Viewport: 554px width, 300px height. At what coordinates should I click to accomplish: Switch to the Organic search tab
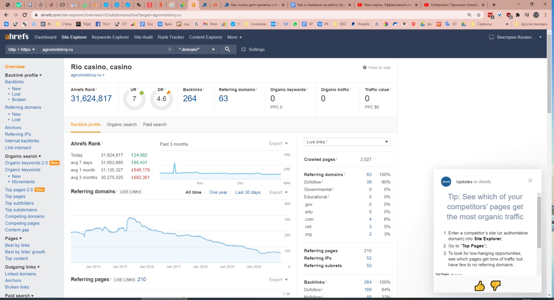pyautogui.click(x=122, y=124)
